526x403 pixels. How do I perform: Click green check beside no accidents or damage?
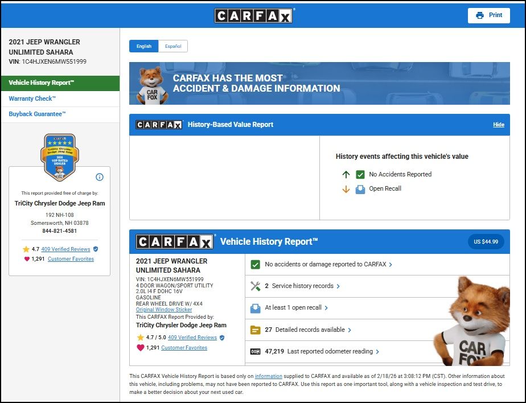[x=256, y=265]
